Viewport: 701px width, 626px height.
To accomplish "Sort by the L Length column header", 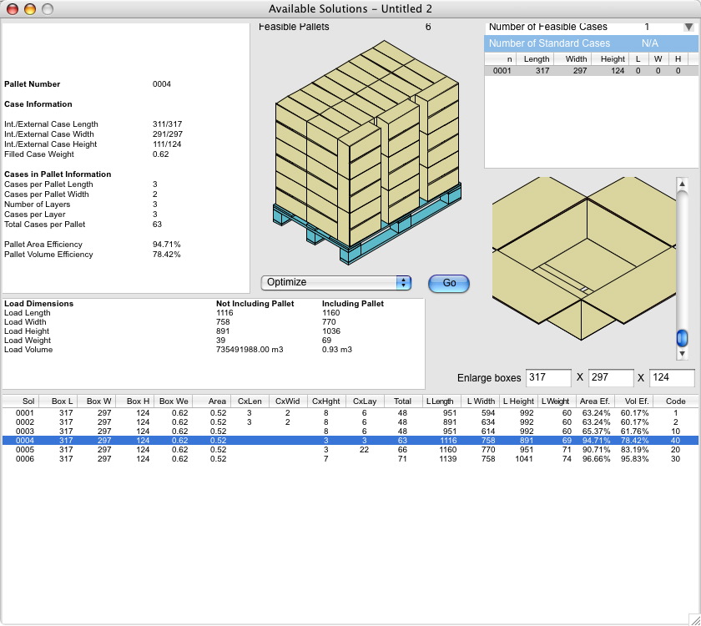I will coord(441,401).
